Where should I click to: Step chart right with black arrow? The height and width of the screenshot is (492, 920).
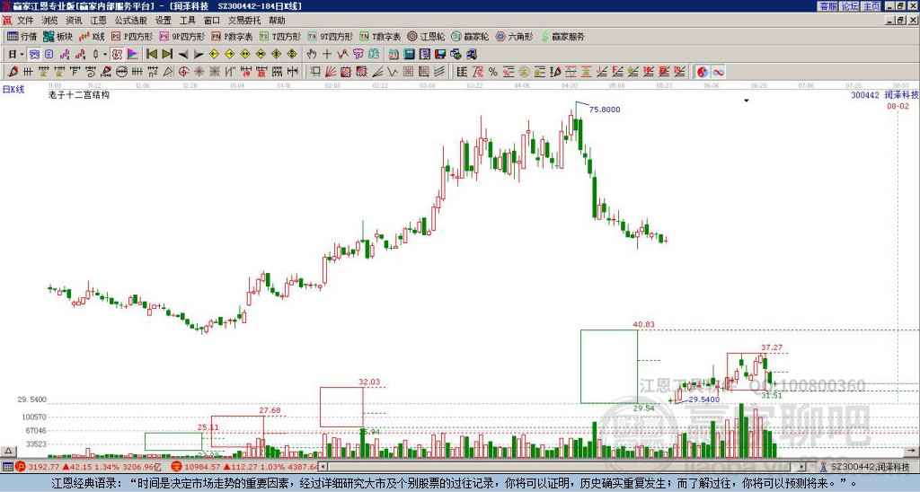click(x=199, y=55)
